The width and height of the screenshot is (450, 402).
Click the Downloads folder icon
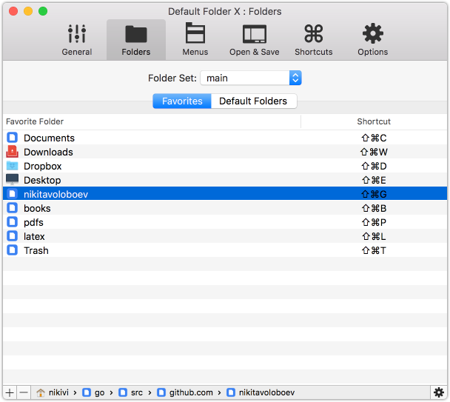[12, 152]
